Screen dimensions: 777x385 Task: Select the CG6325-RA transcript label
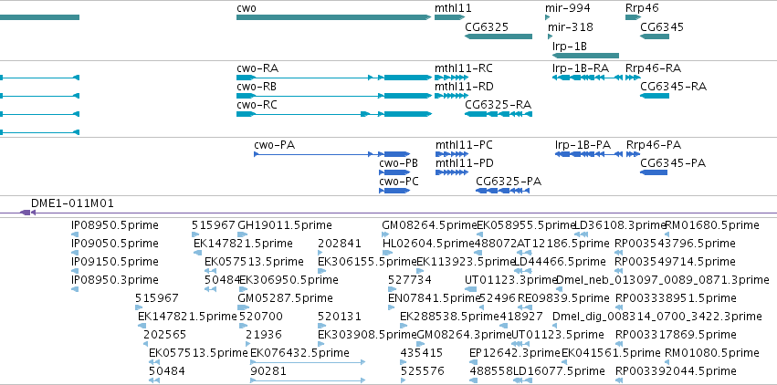click(x=498, y=105)
